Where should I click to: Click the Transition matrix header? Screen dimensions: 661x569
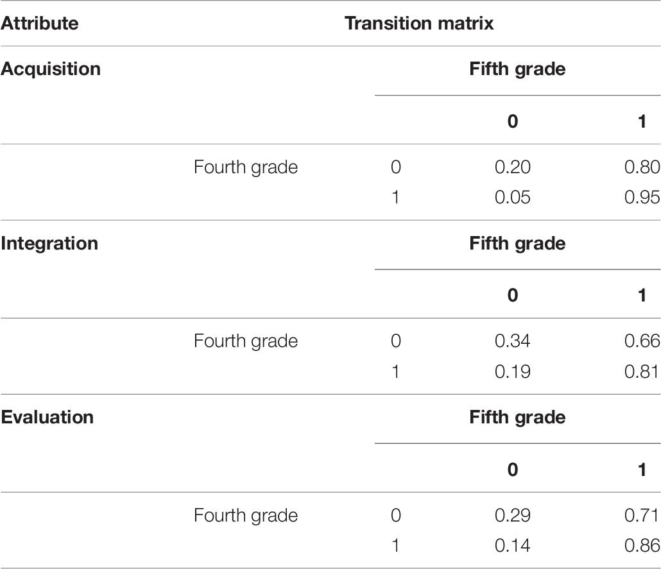(419, 23)
